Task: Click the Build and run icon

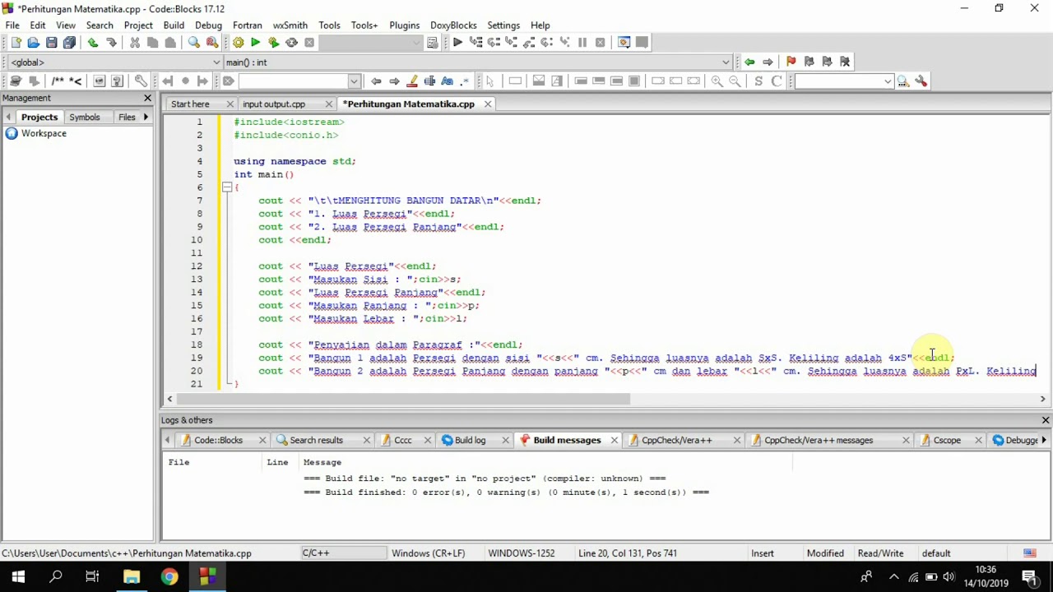Action: click(x=273, y=43)
